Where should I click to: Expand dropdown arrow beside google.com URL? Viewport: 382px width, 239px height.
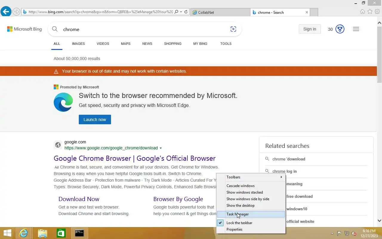pos(161,148)
